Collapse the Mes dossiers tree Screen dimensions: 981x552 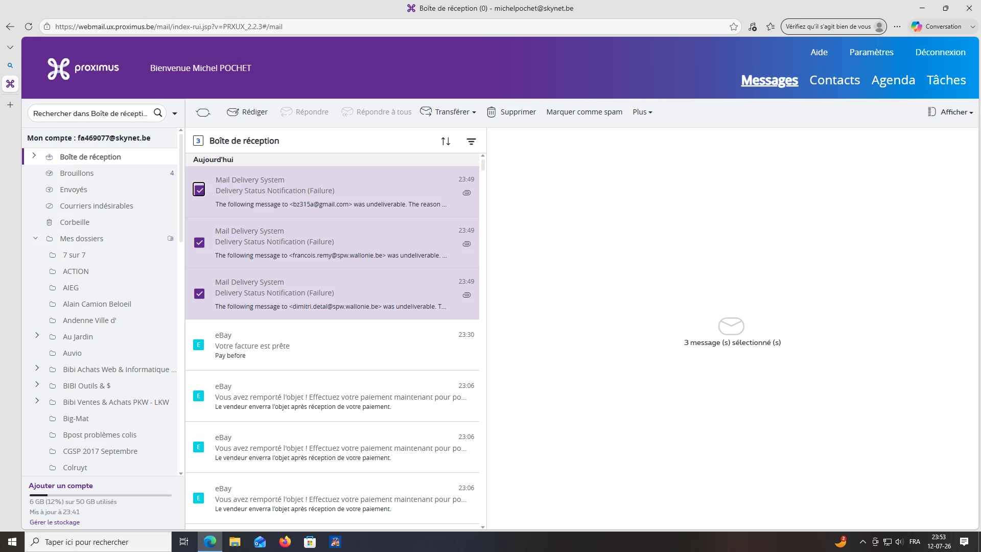click(x=35, y=238)
